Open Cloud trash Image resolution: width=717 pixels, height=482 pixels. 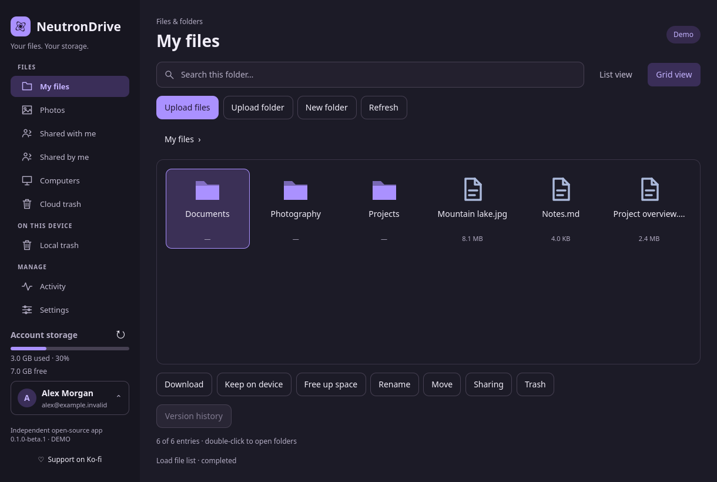point(70,204)
